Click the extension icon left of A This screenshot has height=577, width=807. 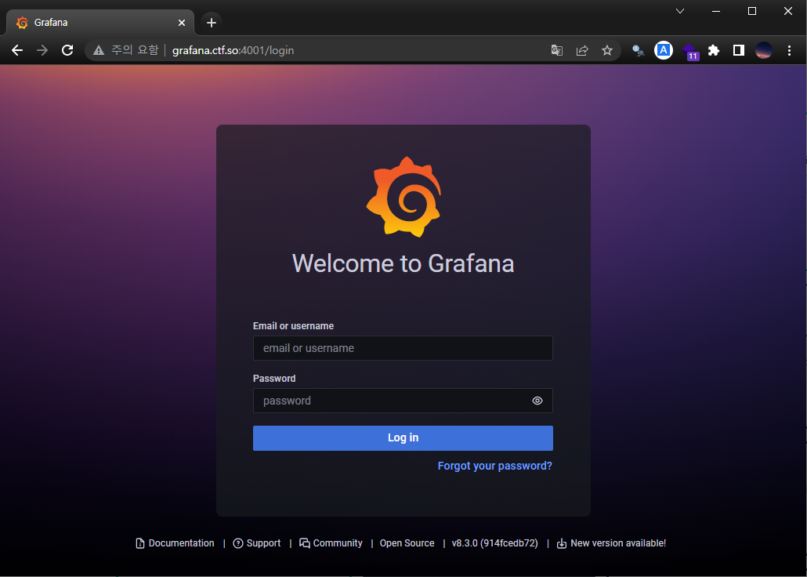pyautogui.click(x=639, y=50)
